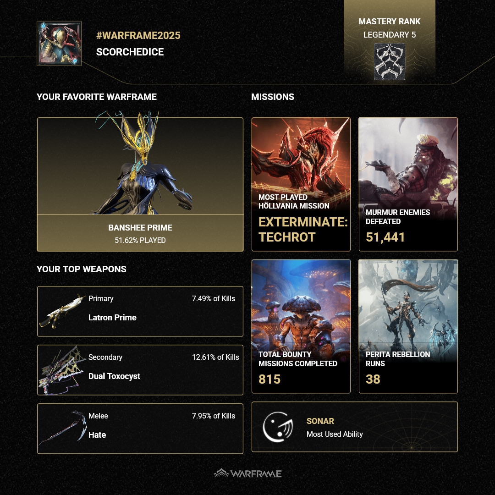Click the Banshee Prime warframe render
Screen dimensions: 495x495
[x=143, y=163]
